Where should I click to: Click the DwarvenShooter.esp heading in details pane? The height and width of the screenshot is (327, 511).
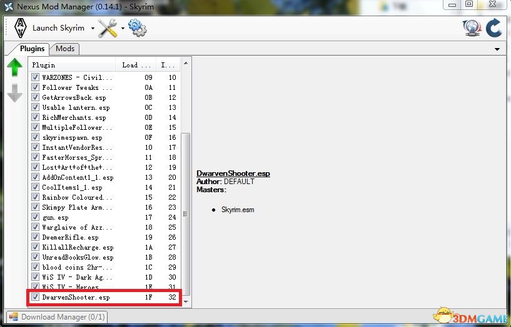tap(233, 173)
